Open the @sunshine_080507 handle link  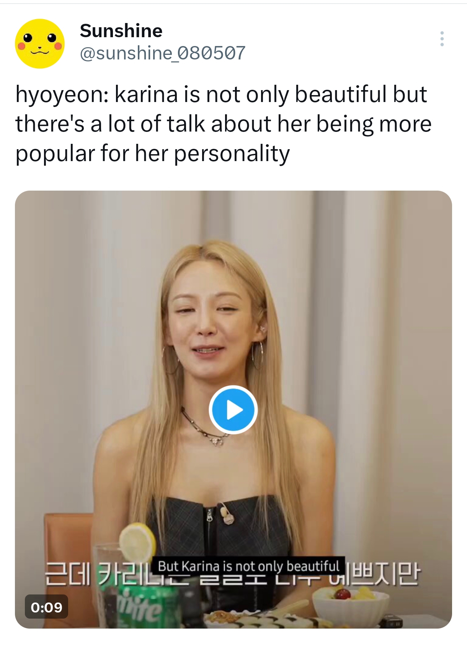[162, 53]
